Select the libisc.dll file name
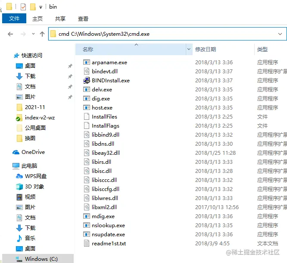 tap(102, 171)
